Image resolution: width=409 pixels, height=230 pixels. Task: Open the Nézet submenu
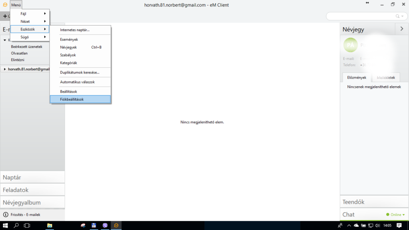(30, 22)
